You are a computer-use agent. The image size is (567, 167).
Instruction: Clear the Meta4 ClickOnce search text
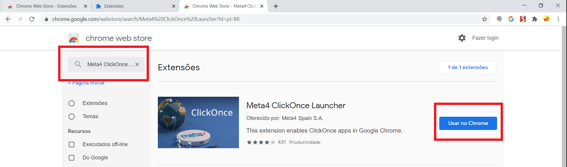(x=137, y=64)
